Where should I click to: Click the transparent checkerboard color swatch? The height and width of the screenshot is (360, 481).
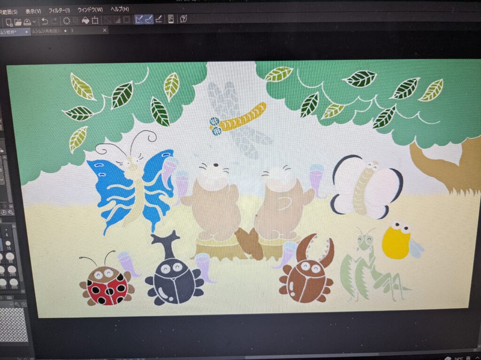[x=14, y=325]
